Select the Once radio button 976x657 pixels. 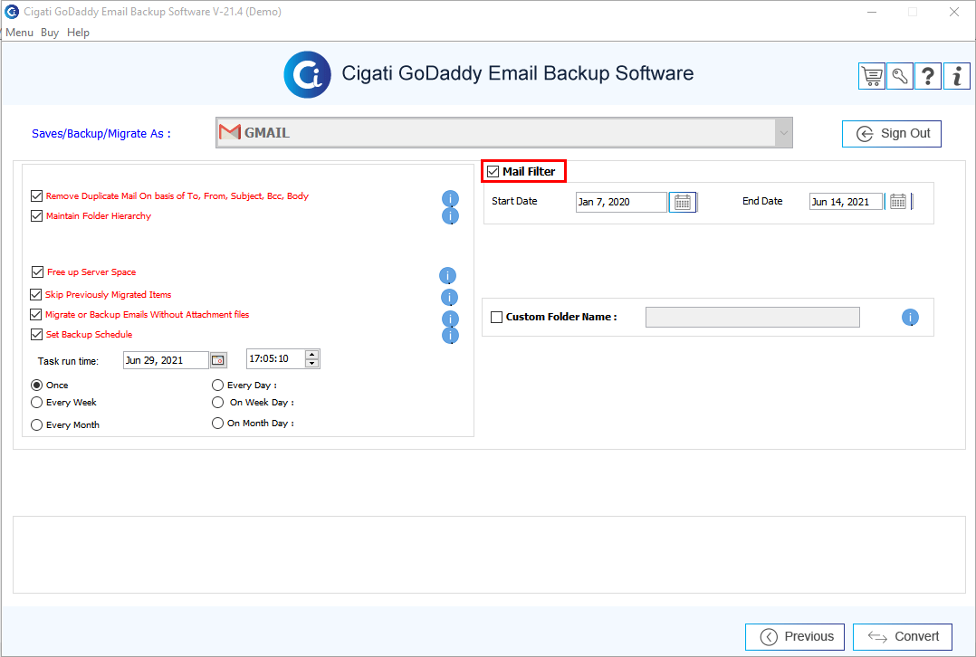(x=37, y=386)
